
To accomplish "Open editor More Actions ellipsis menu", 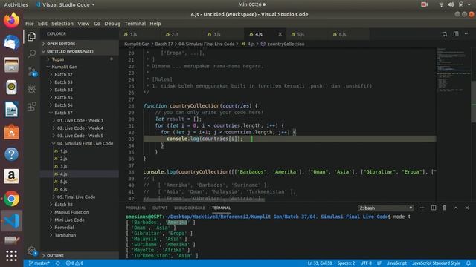I will (x=467, y=34).
